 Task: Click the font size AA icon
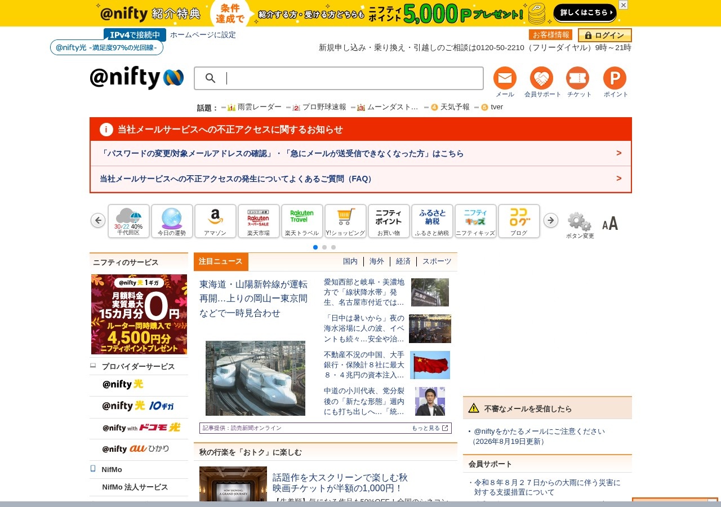(610, 224)
